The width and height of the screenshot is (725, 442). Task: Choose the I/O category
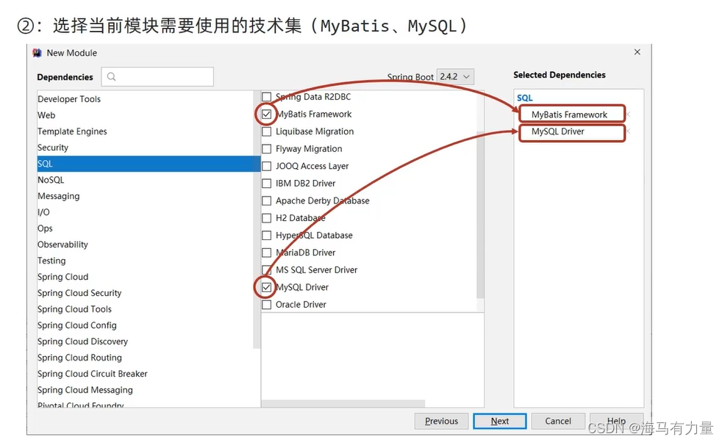tap(145, 212)
